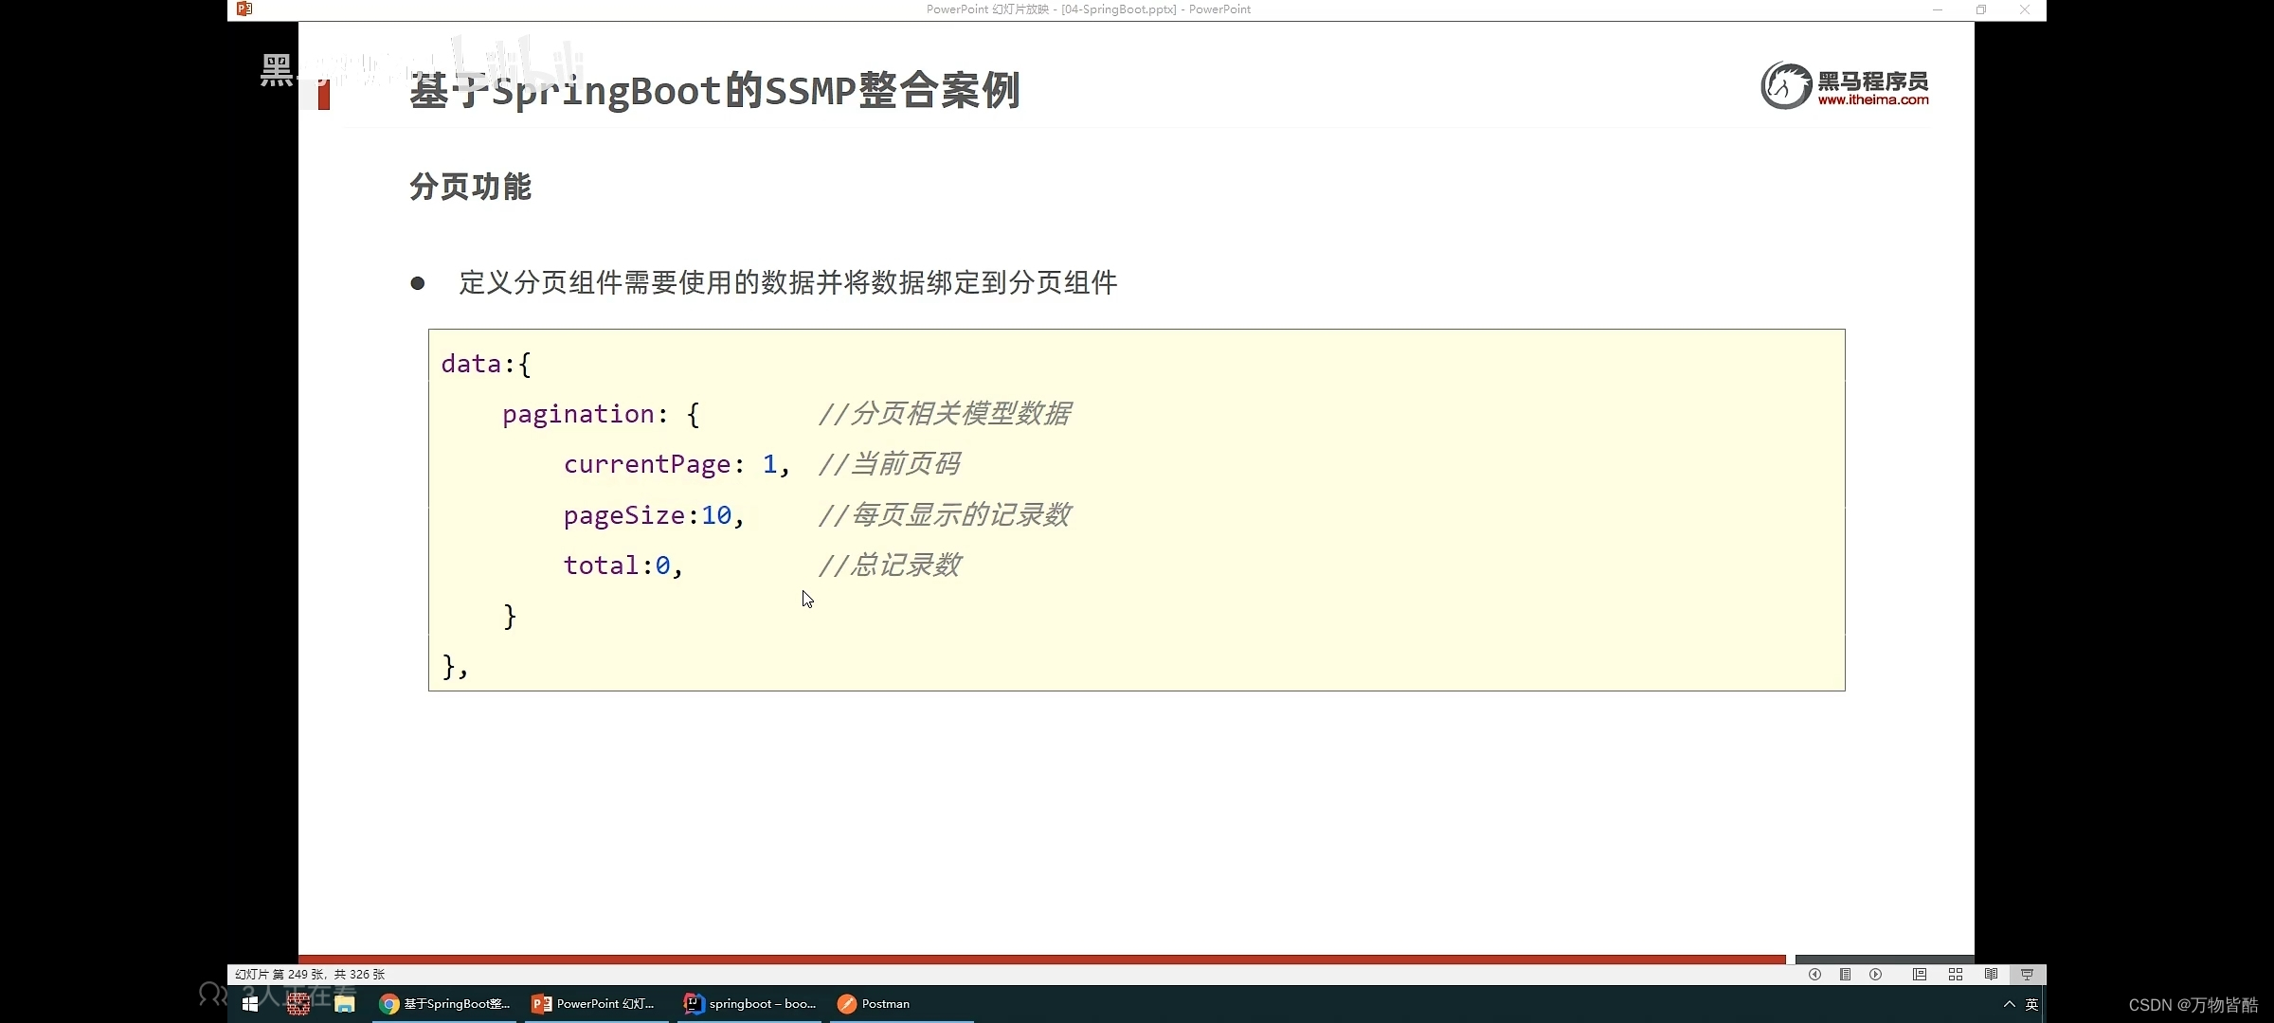The width and height of the screenshot is (2274, 1023).
Task: Click the comment '//分页相关模型数据'
Action: coord(944,414)
